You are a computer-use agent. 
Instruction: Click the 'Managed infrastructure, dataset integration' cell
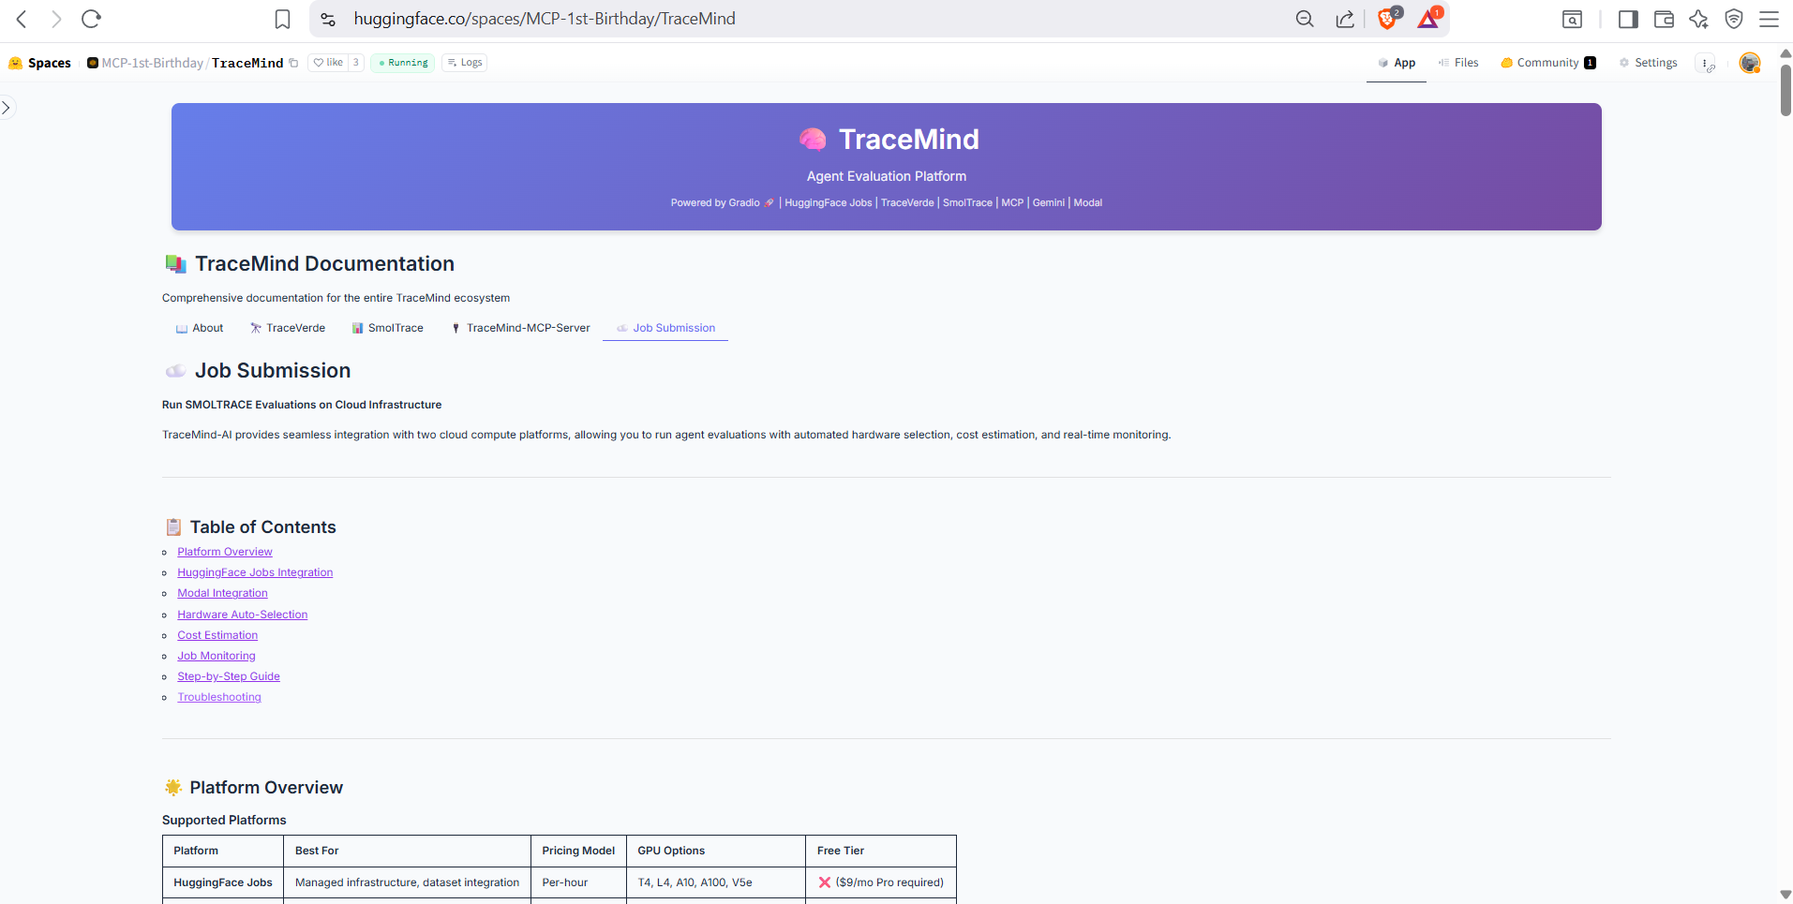pyautogui.click(x=407, y=882)
